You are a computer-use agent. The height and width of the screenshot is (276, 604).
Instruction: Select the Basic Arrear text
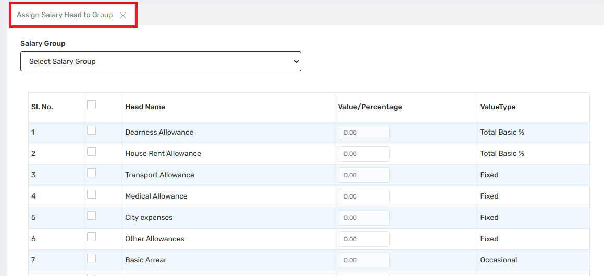pos(145,260)
